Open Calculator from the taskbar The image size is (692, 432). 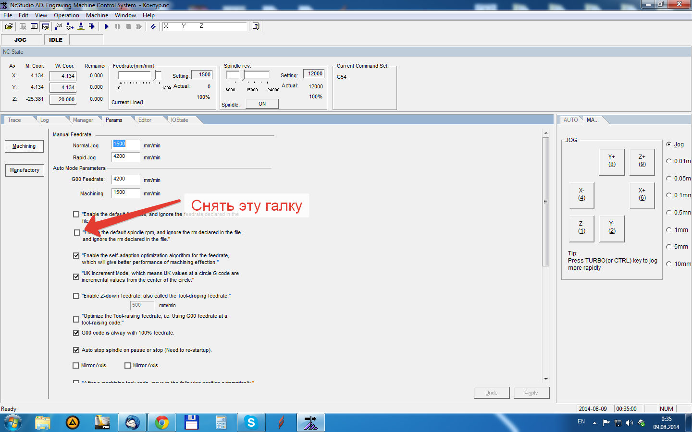[222, 423]
